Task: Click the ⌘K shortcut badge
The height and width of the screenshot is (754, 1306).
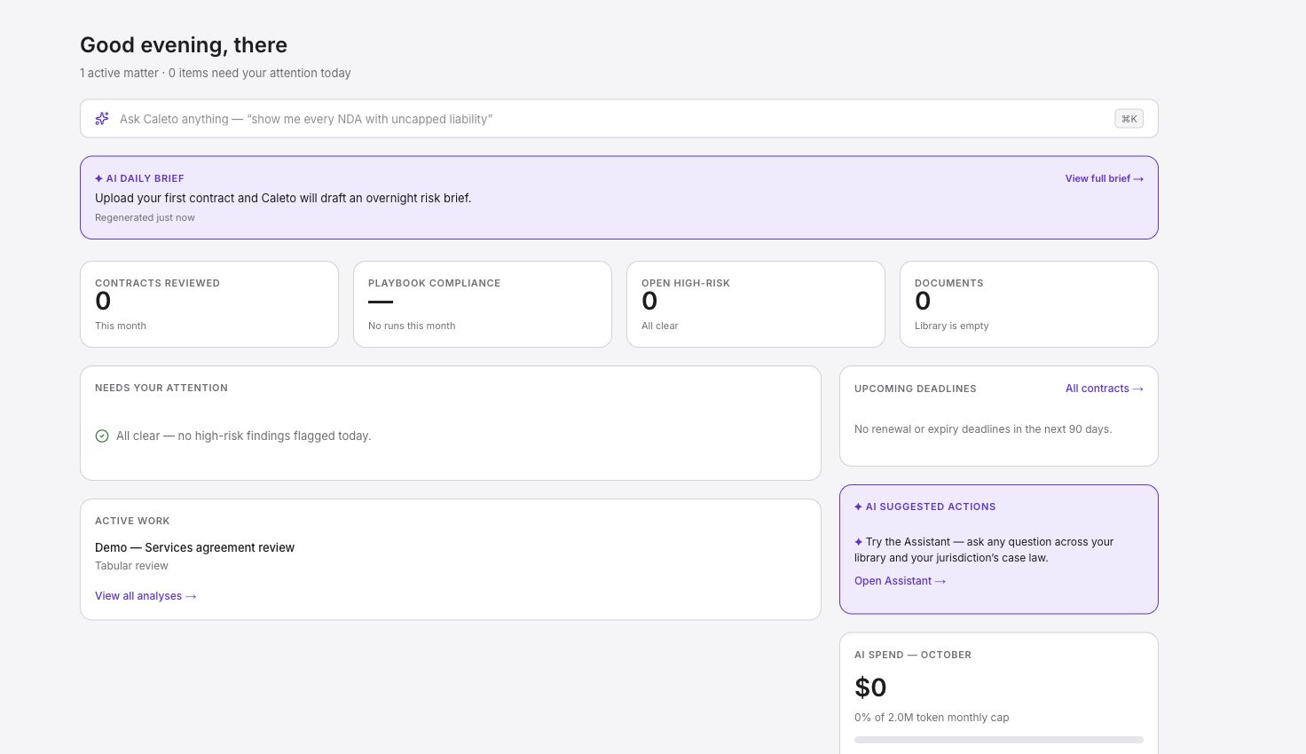Action: tap(1129, 119)
